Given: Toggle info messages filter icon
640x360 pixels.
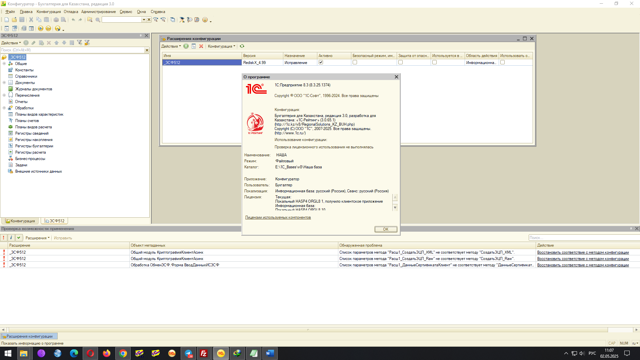Looking at the screenshot, I should 11,238.
